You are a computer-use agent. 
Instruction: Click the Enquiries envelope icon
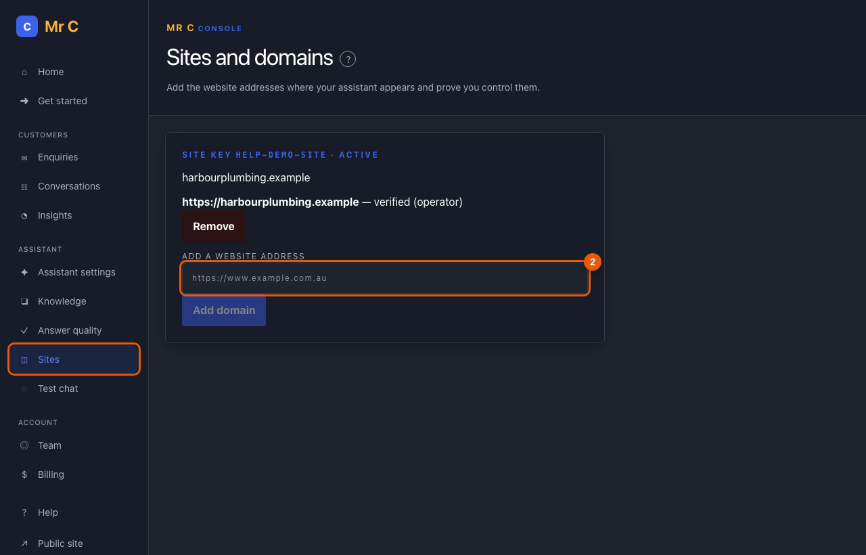coord(24,157)
